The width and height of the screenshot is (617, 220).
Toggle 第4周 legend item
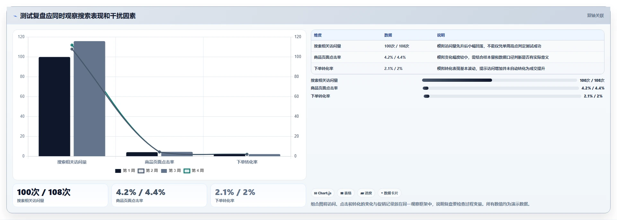point(194,171)
